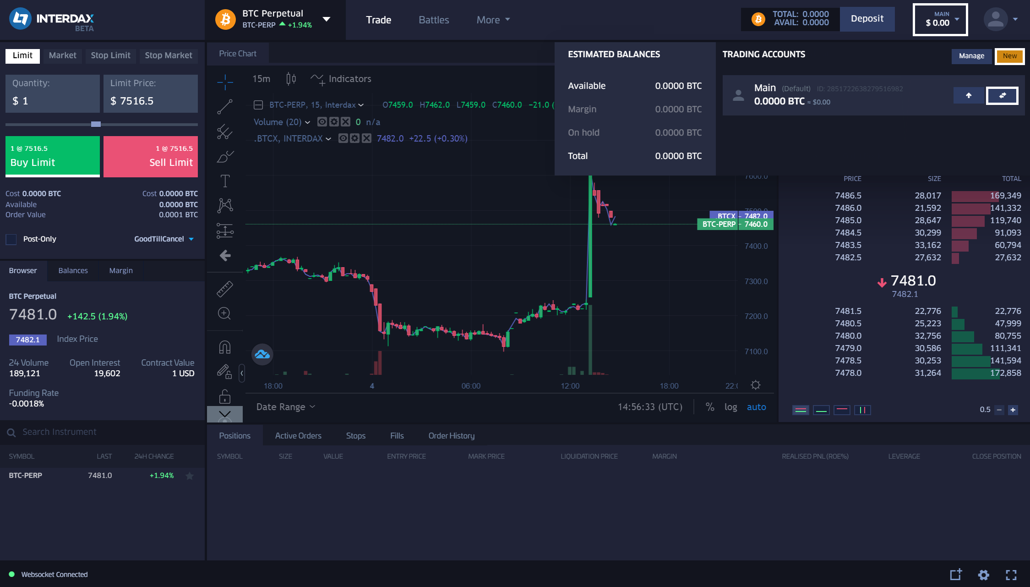Click the Sell Limit button
This screenshot has height=587, width=1030.
point(151,156)
